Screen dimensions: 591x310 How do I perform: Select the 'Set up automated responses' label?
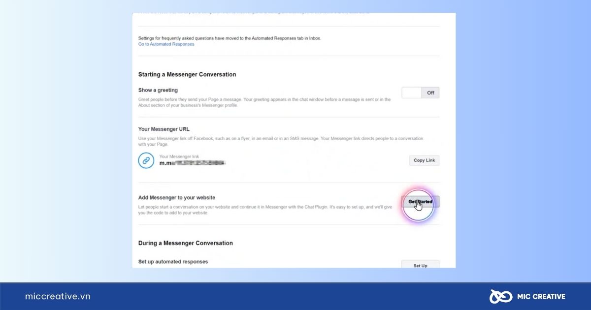coord(173,262)
